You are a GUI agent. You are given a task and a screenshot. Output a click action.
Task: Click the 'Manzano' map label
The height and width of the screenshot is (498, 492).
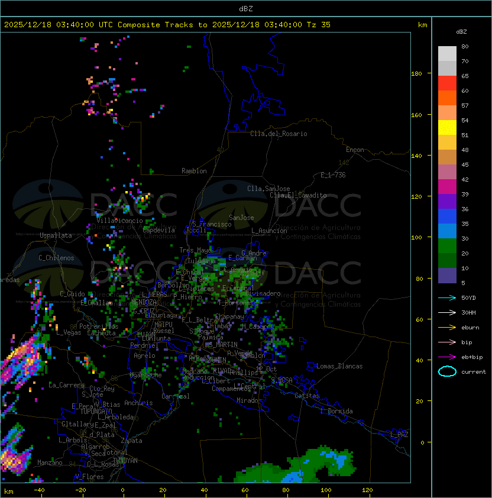click(50, 463)
